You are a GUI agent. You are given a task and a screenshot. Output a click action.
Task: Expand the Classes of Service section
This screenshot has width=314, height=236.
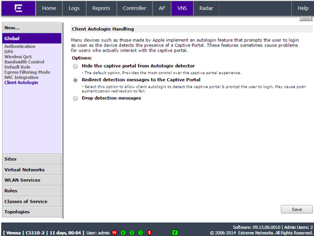pyautogui.click(x=32, y=201)
